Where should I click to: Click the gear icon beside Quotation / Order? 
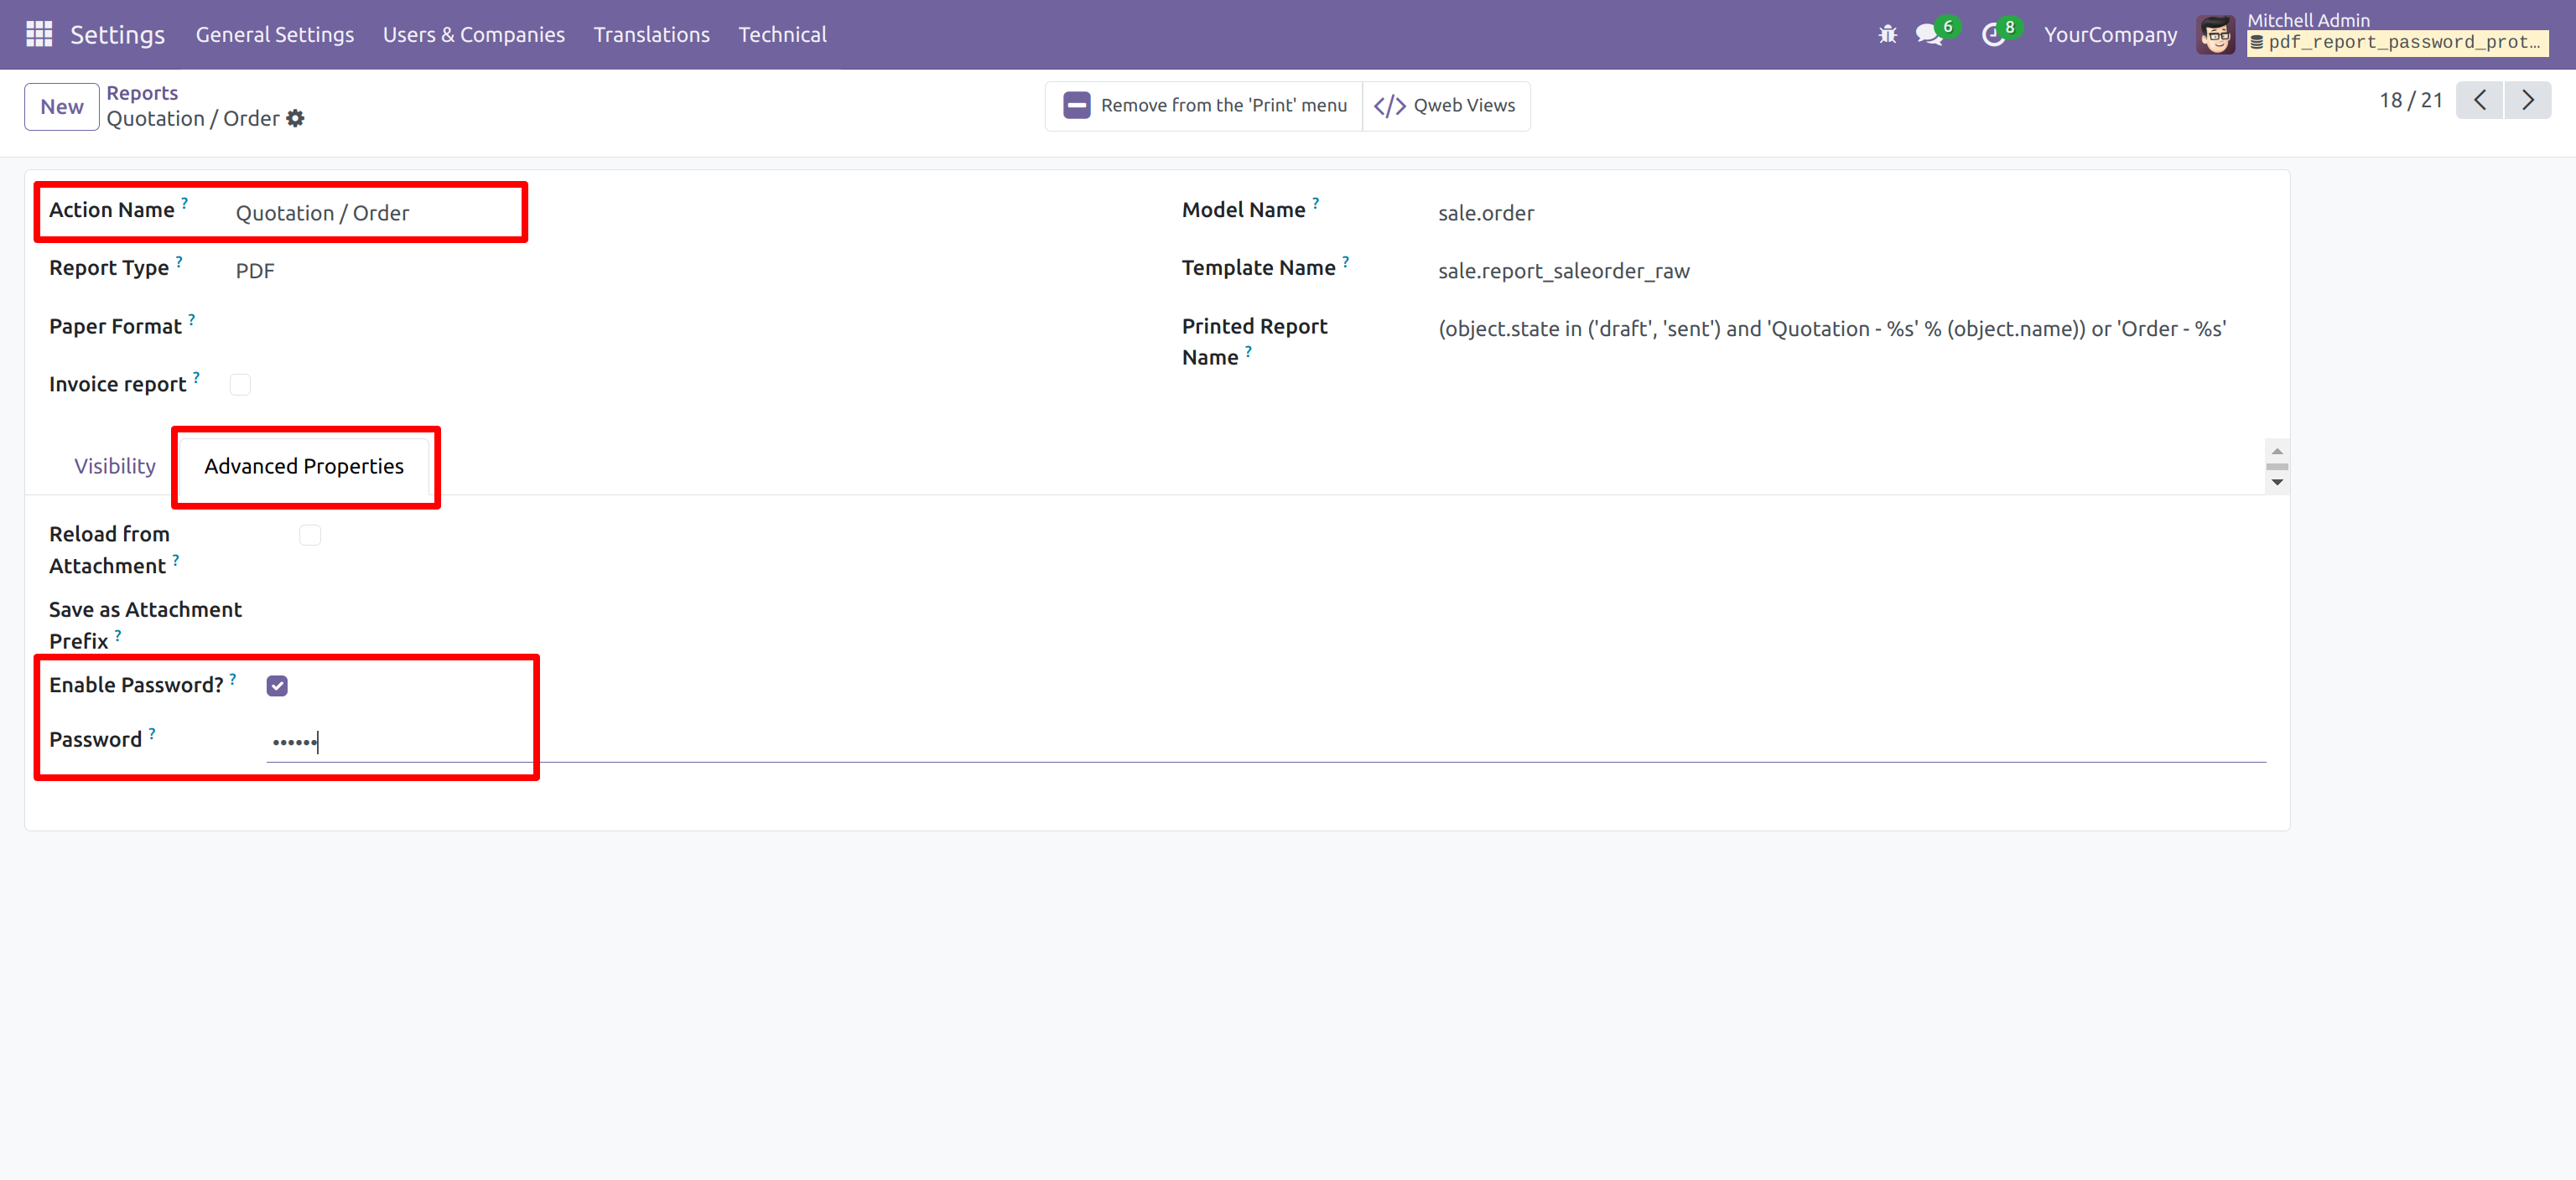point(295,119)
